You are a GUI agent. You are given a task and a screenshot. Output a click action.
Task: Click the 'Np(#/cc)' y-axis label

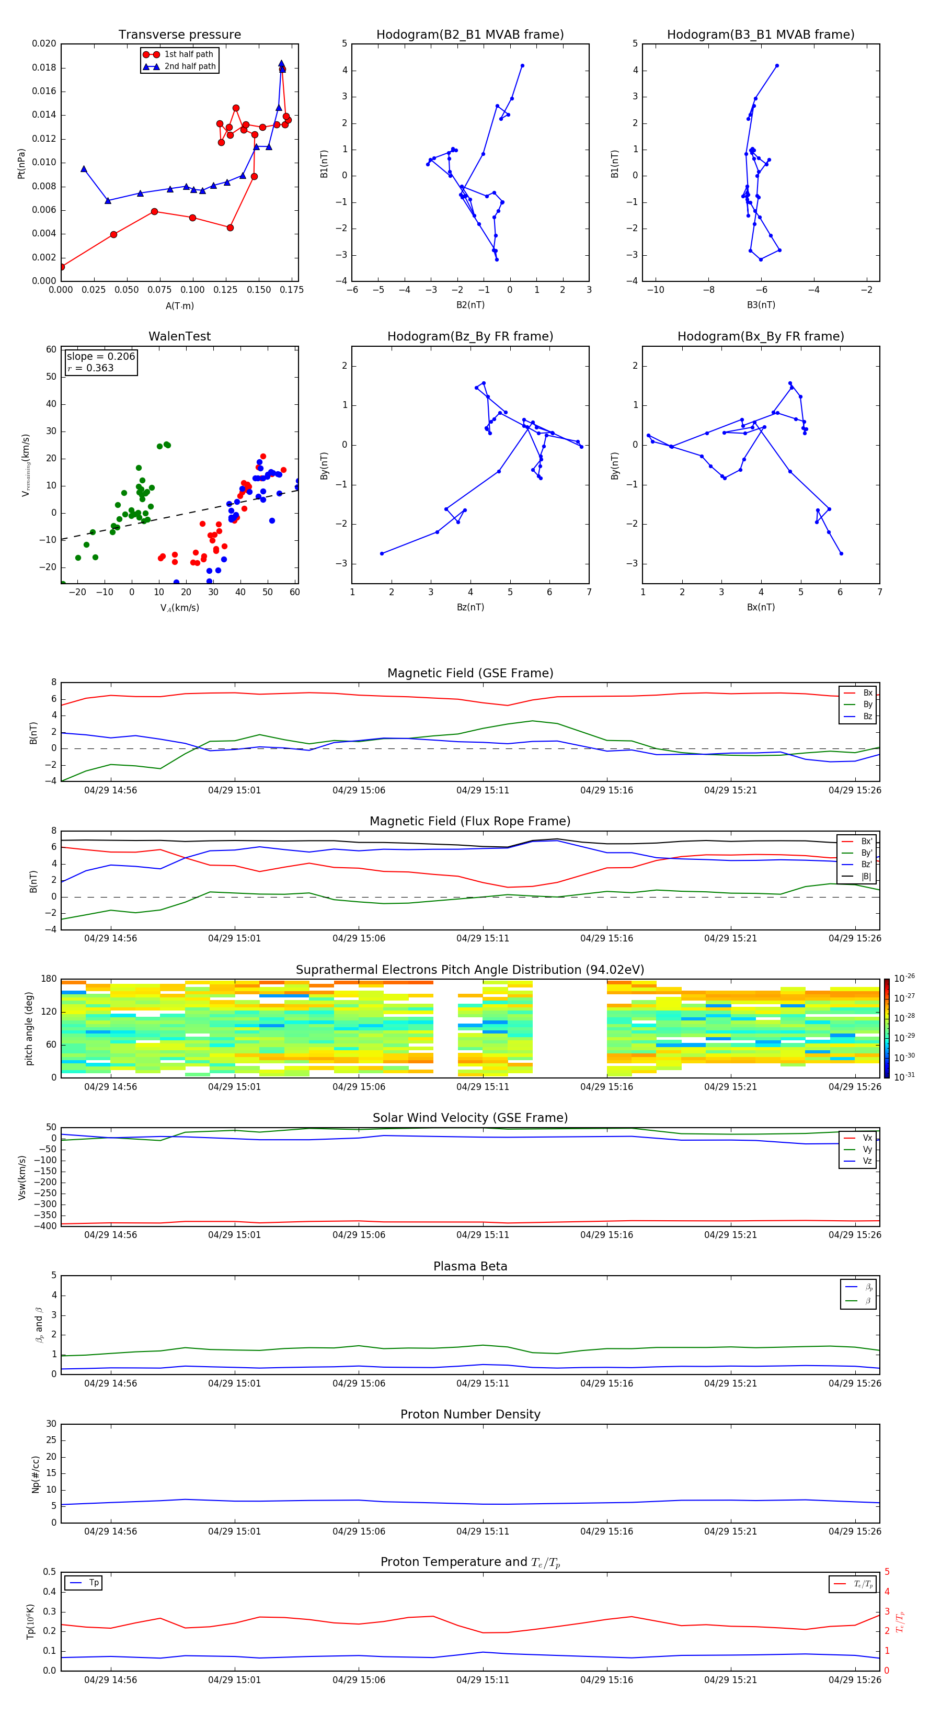[36, 1474]
